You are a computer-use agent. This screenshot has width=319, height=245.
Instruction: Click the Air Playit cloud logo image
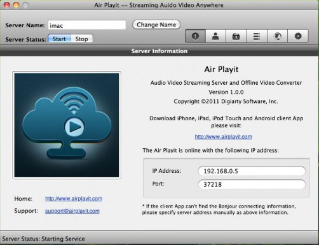point(67,125)
